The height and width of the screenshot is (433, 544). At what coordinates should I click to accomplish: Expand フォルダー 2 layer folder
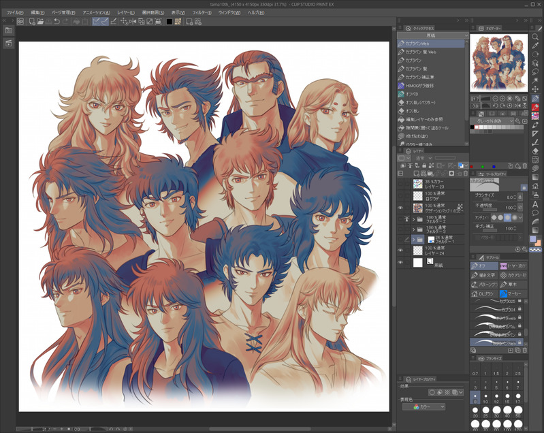point(413,220)
